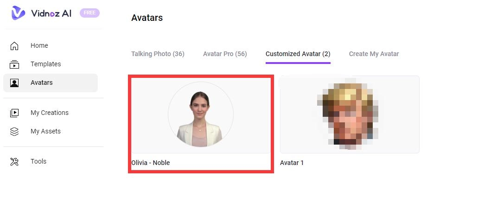
Task: Click the Templates icon in the sidebar
Action: point(14,64)
